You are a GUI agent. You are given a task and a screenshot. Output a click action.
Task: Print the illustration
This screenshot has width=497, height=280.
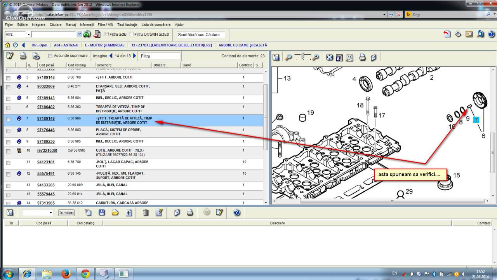[362, 58]
